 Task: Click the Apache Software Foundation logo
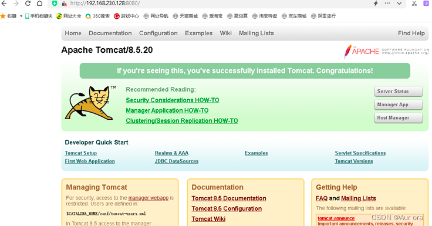pyautogui.click(x=386, y=51)
